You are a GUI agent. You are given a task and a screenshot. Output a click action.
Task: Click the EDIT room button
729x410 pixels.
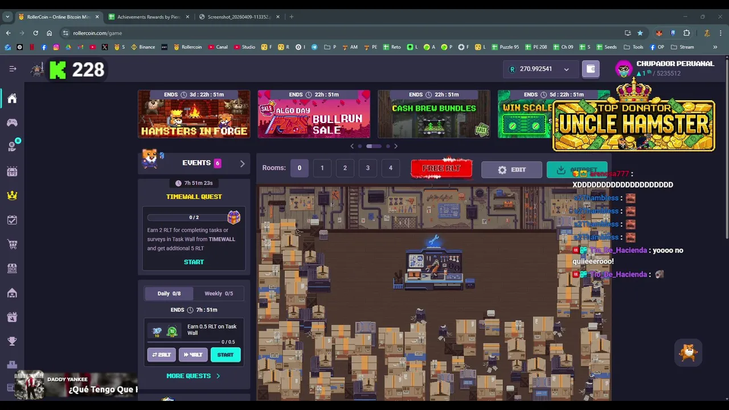[x=511, y=170]
